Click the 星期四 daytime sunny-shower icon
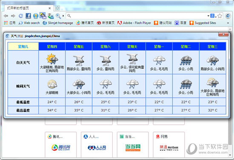 [52, 59]
